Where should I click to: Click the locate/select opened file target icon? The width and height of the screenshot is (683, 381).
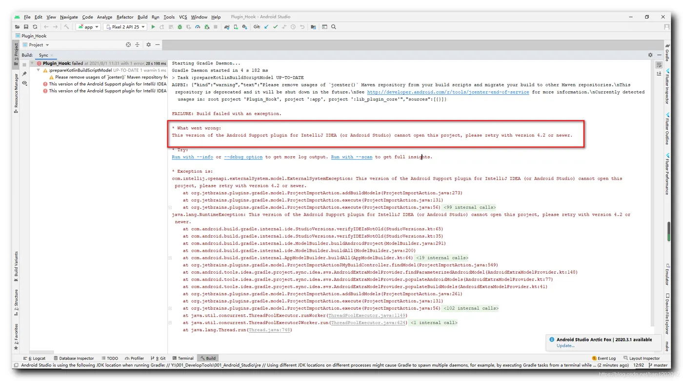pyautogui.click(x=128, y=44)
